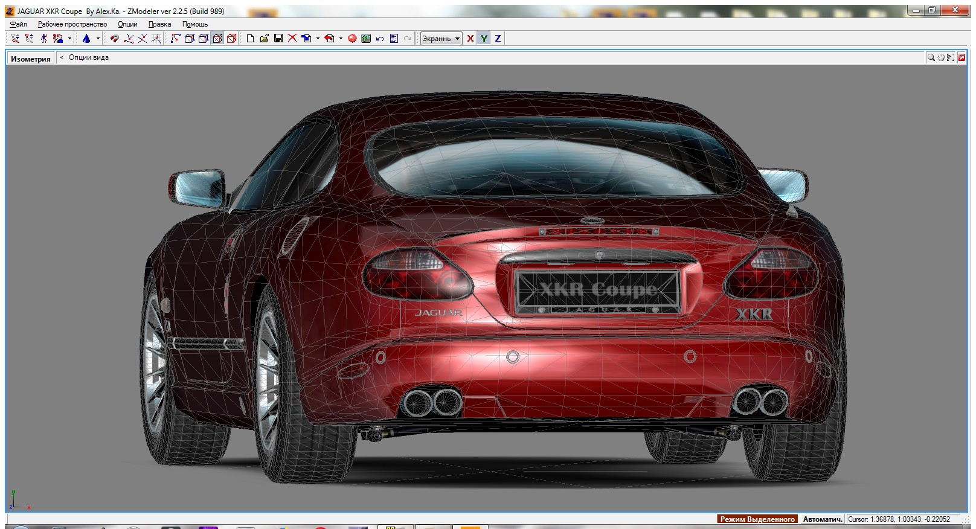This screenshot has height=529, width=976.
Task: Open the Экранн coordinate system dropdown
Action: click(441, 39)
